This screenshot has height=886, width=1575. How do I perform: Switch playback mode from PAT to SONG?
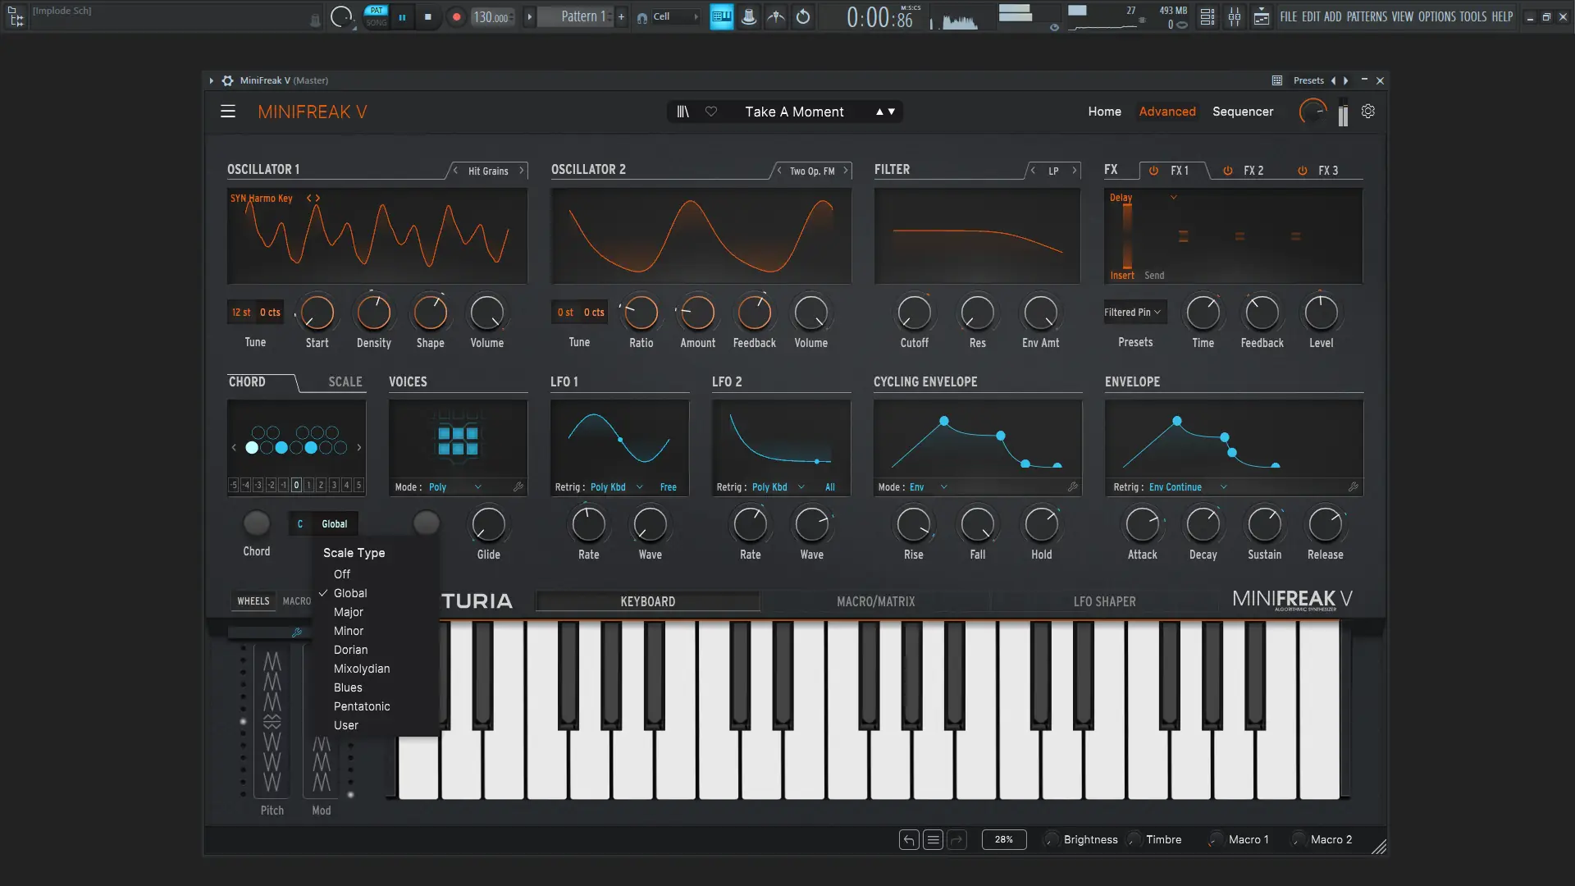coord(377,21)
